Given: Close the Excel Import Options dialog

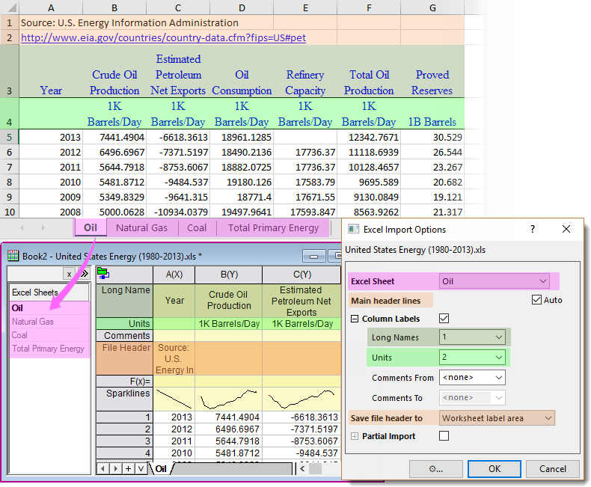Looking at the screenshot, I should (x=566, y=229).
